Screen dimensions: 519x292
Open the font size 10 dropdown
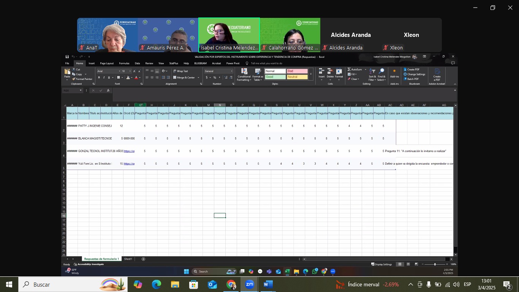pyautogui.click(x=130, y=71)
